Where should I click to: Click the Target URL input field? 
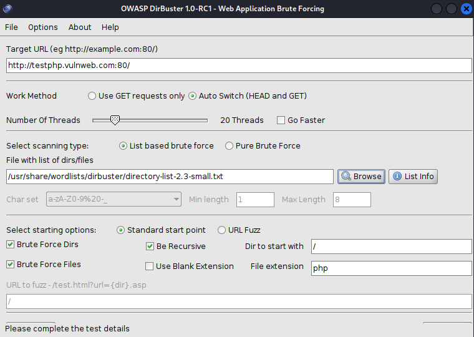[x=239, y=66]
